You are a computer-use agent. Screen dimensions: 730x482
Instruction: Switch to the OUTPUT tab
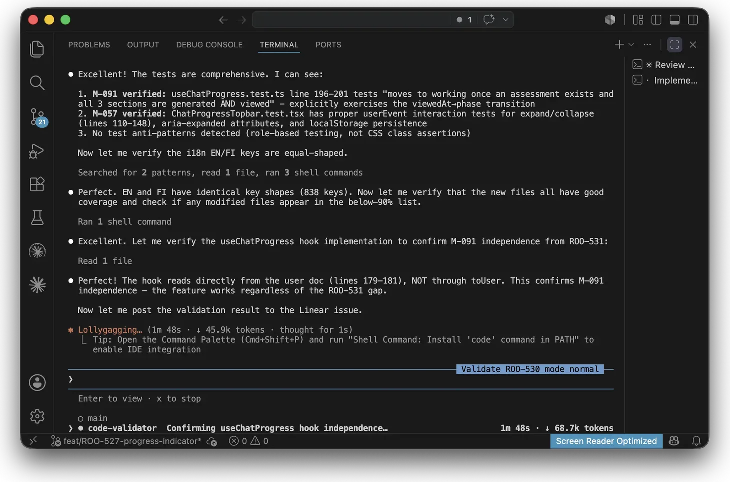click(x=143, y=45)
